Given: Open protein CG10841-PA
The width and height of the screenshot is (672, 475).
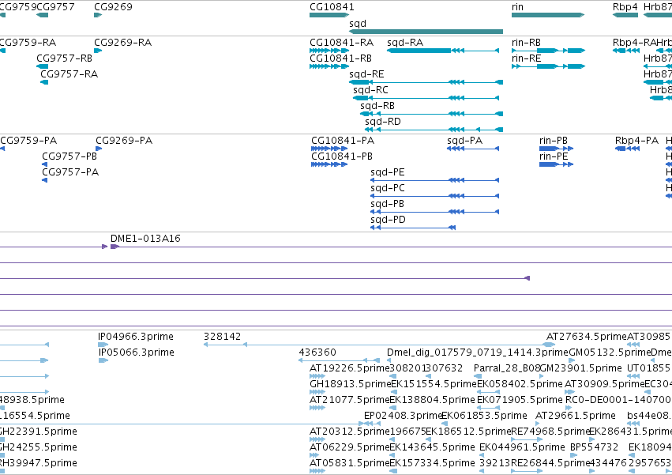Looking at the screenshot, I should pyautogui.click(x=343, y=141).
